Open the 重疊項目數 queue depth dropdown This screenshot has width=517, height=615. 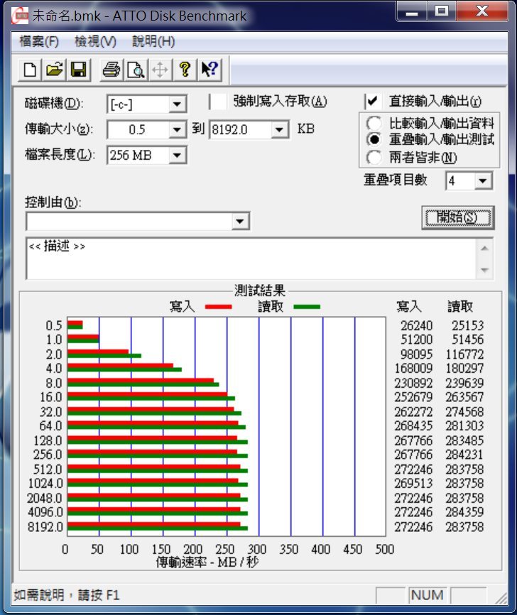point(483,181)
